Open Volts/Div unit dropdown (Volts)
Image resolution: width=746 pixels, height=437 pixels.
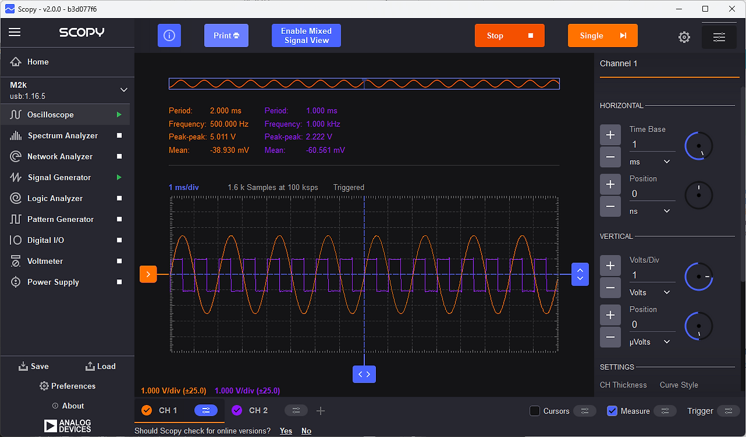coord(650,292)
